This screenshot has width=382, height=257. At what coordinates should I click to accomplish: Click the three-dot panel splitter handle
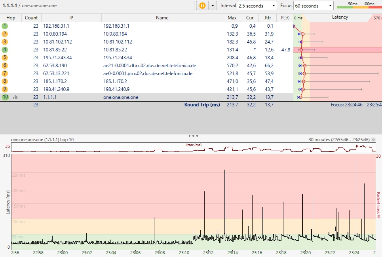click(193, 136)
